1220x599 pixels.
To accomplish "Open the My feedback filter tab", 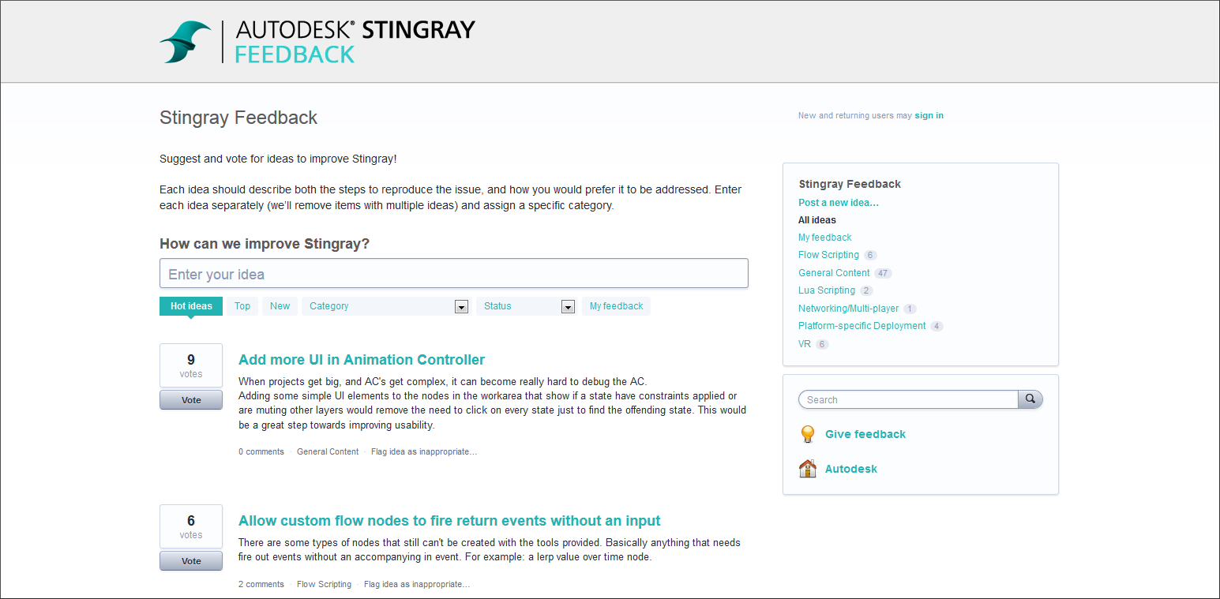I will pos(616,306).
